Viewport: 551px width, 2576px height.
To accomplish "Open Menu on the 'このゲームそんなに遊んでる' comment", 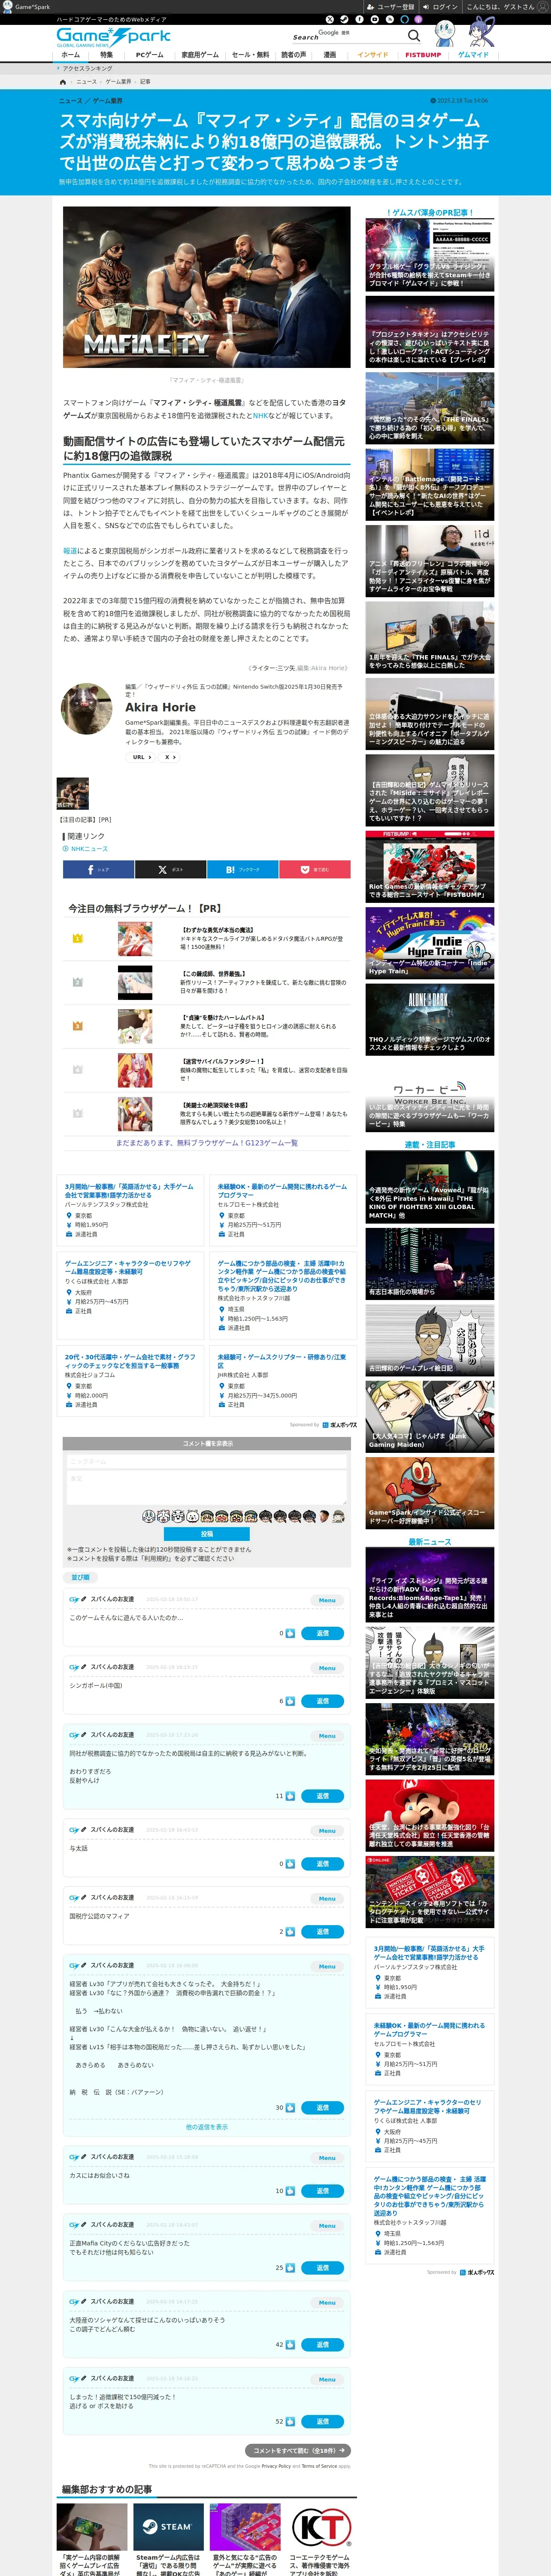I will tap(327, 1600).
